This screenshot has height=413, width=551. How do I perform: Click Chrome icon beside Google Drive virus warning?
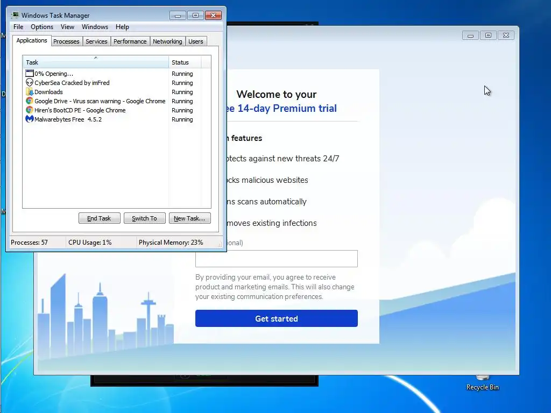click(30, 101)
